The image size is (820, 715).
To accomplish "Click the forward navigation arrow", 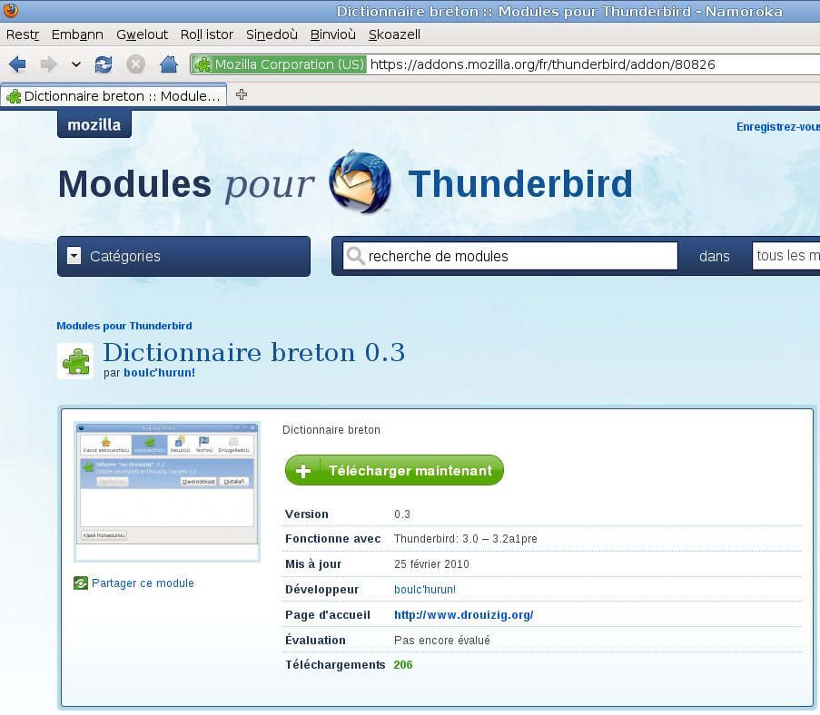I will [x=45, y=64].
